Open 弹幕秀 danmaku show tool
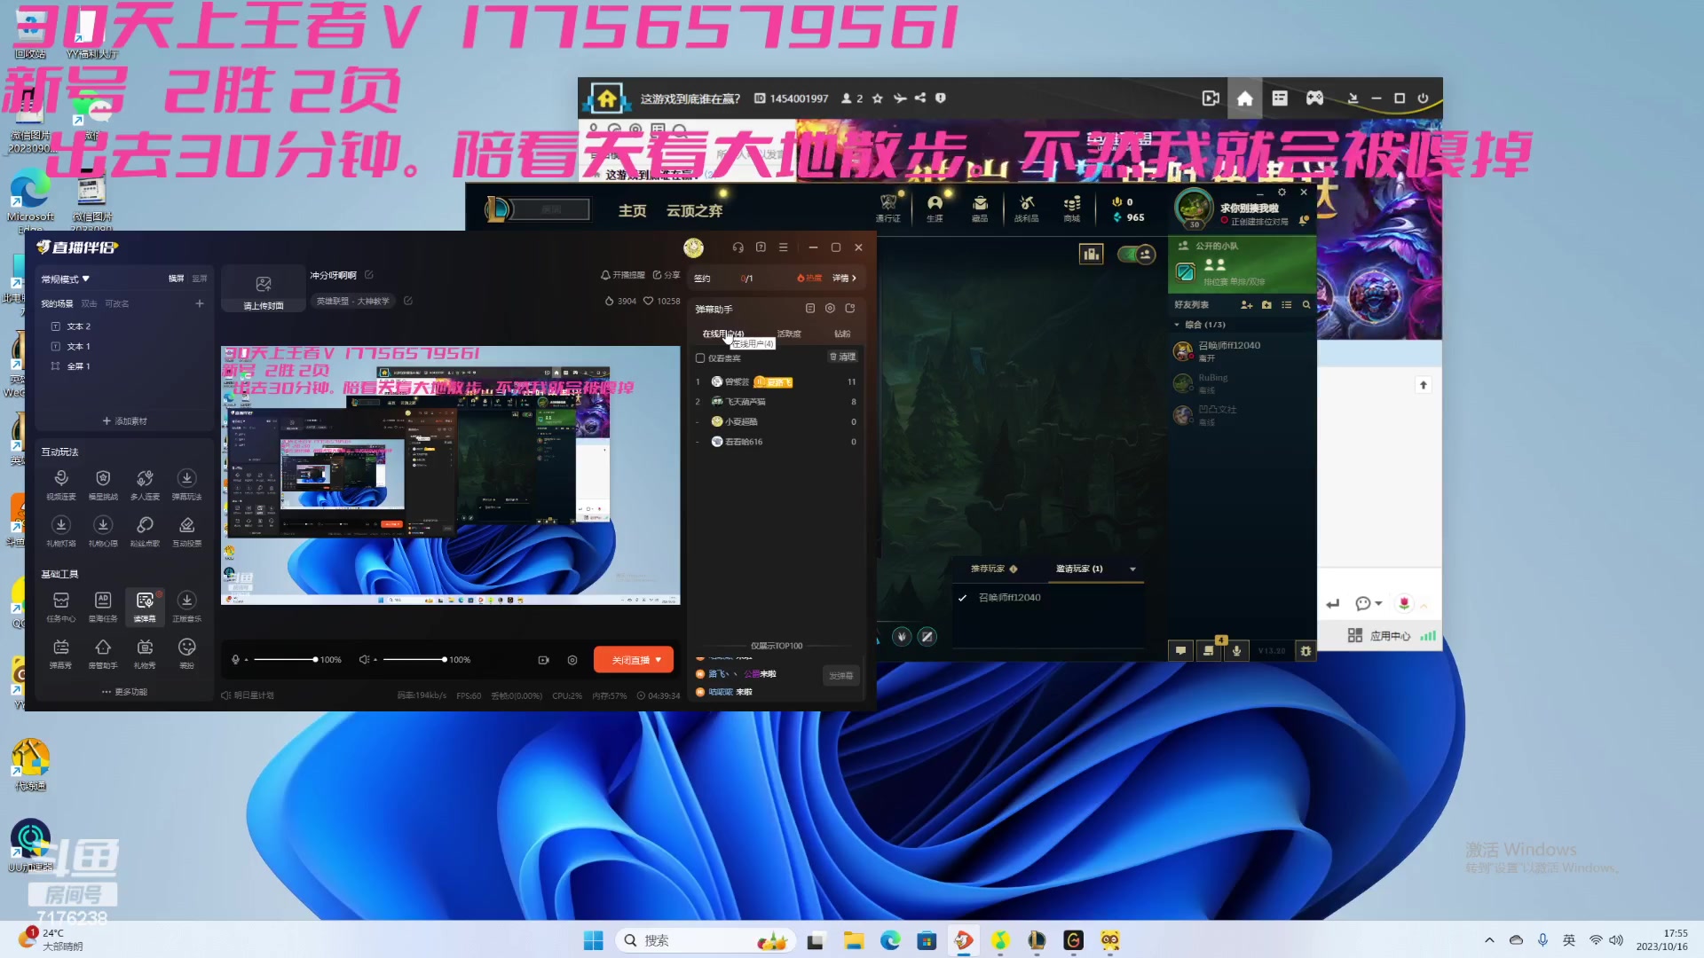Image resolution: width=1704 pixels, height=958 pixels. [x=61, y=654]
